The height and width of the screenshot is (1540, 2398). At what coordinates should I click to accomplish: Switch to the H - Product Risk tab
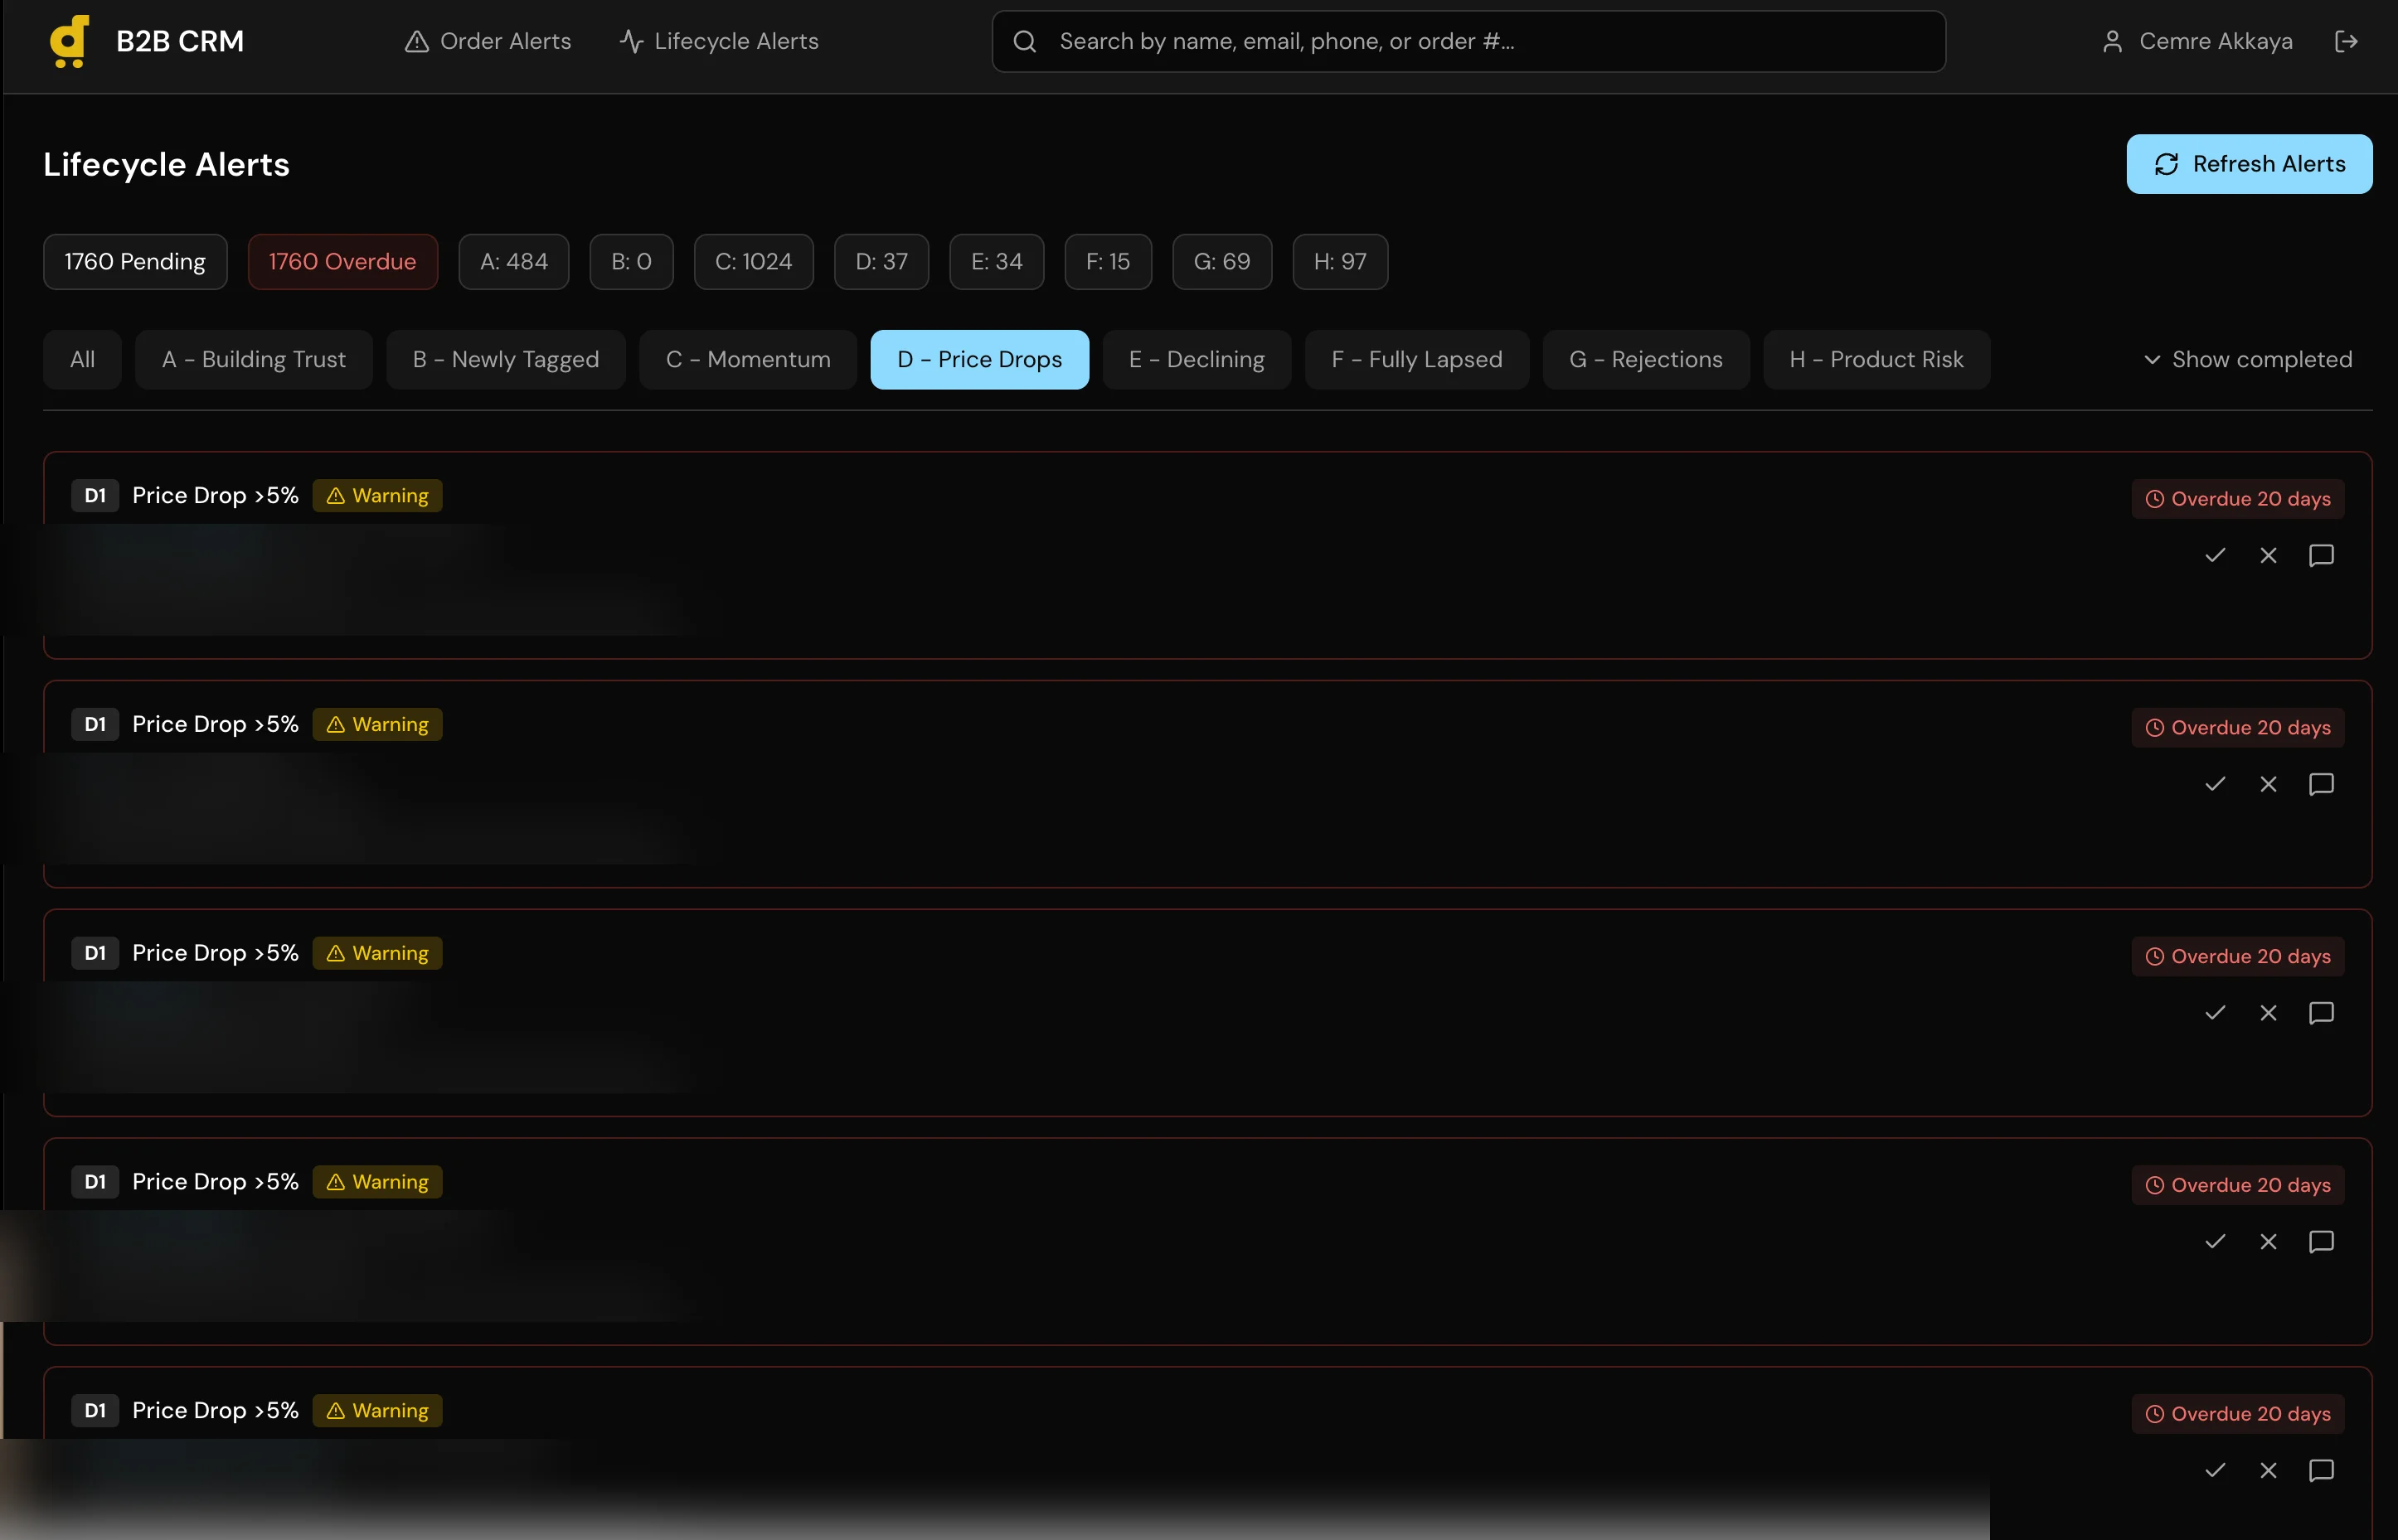click(x=1876, y=359)
